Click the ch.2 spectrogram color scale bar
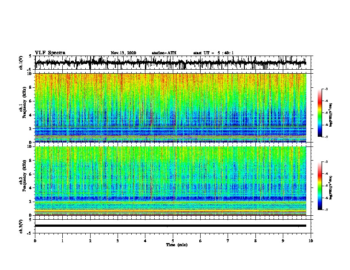This screenshot has width=350, height=270. (320, 186)
